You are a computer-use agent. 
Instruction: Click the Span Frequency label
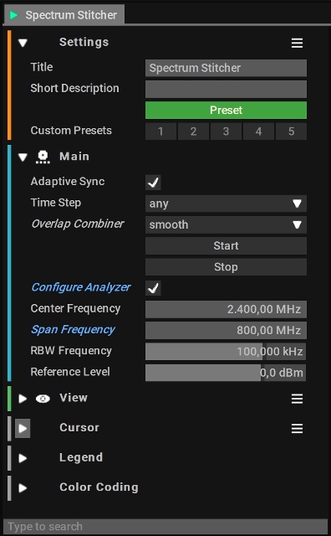coord(73,329)
